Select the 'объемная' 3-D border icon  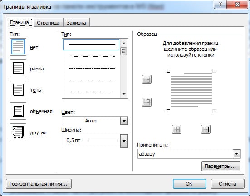tap(18, 111)
